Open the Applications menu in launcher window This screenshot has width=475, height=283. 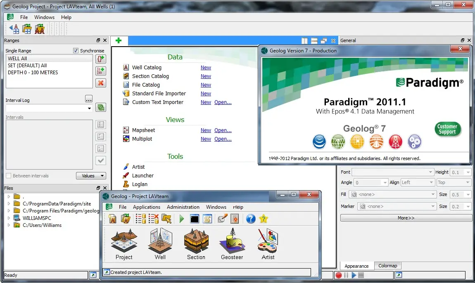[147, 207]
